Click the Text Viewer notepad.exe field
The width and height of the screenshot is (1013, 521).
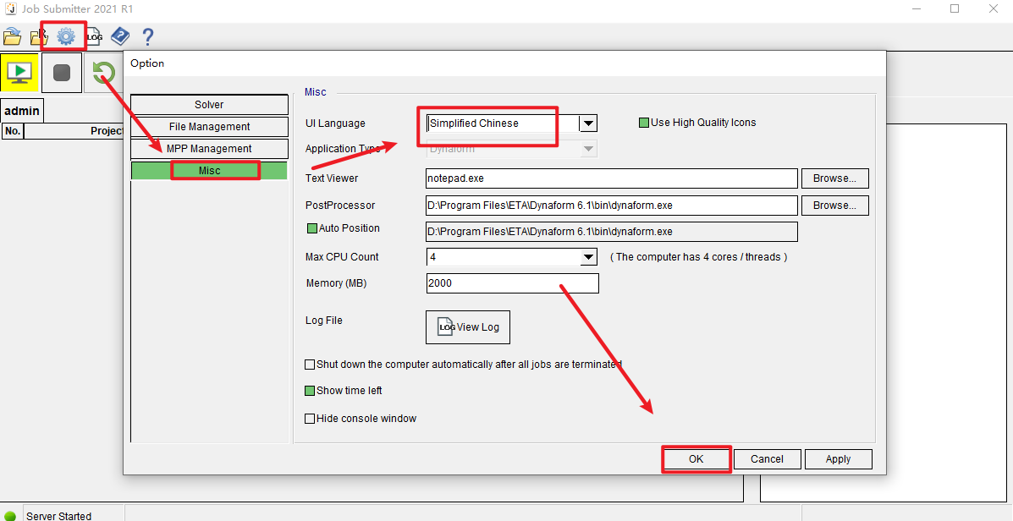(x=612, y=178)
